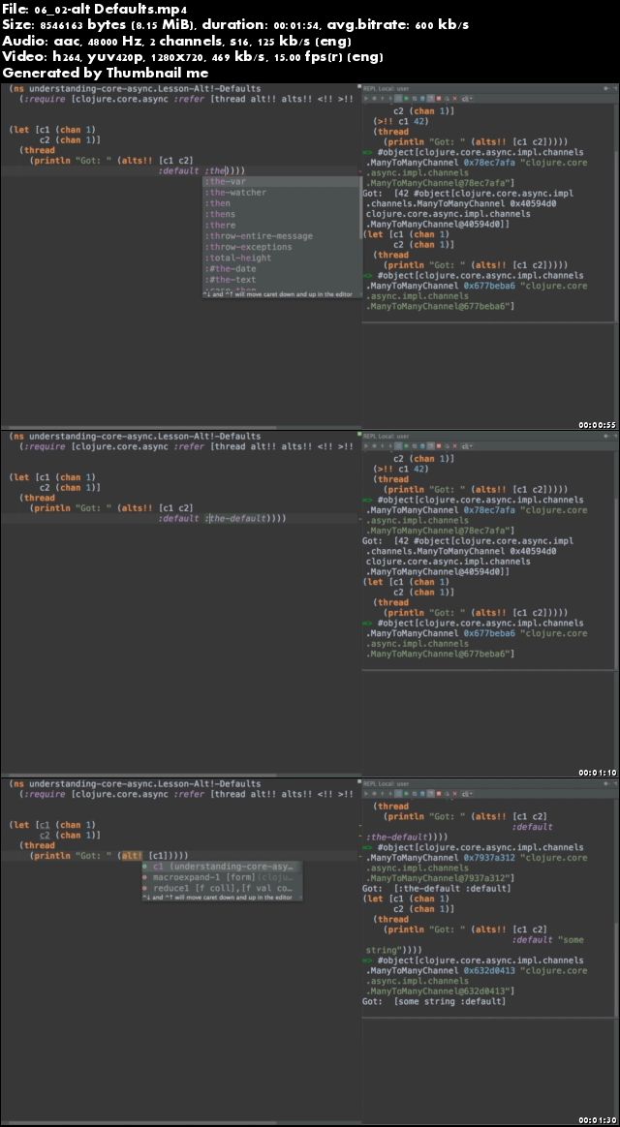Choose the :total-height completion
This screenshot has width=620, height=1127.
click(x=281, y=258)
